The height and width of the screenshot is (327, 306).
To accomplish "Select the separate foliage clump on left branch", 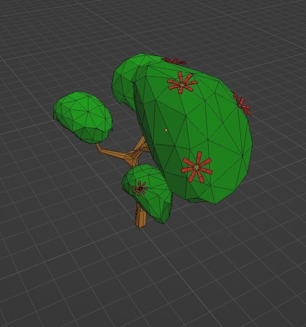I will pos(83,117).
